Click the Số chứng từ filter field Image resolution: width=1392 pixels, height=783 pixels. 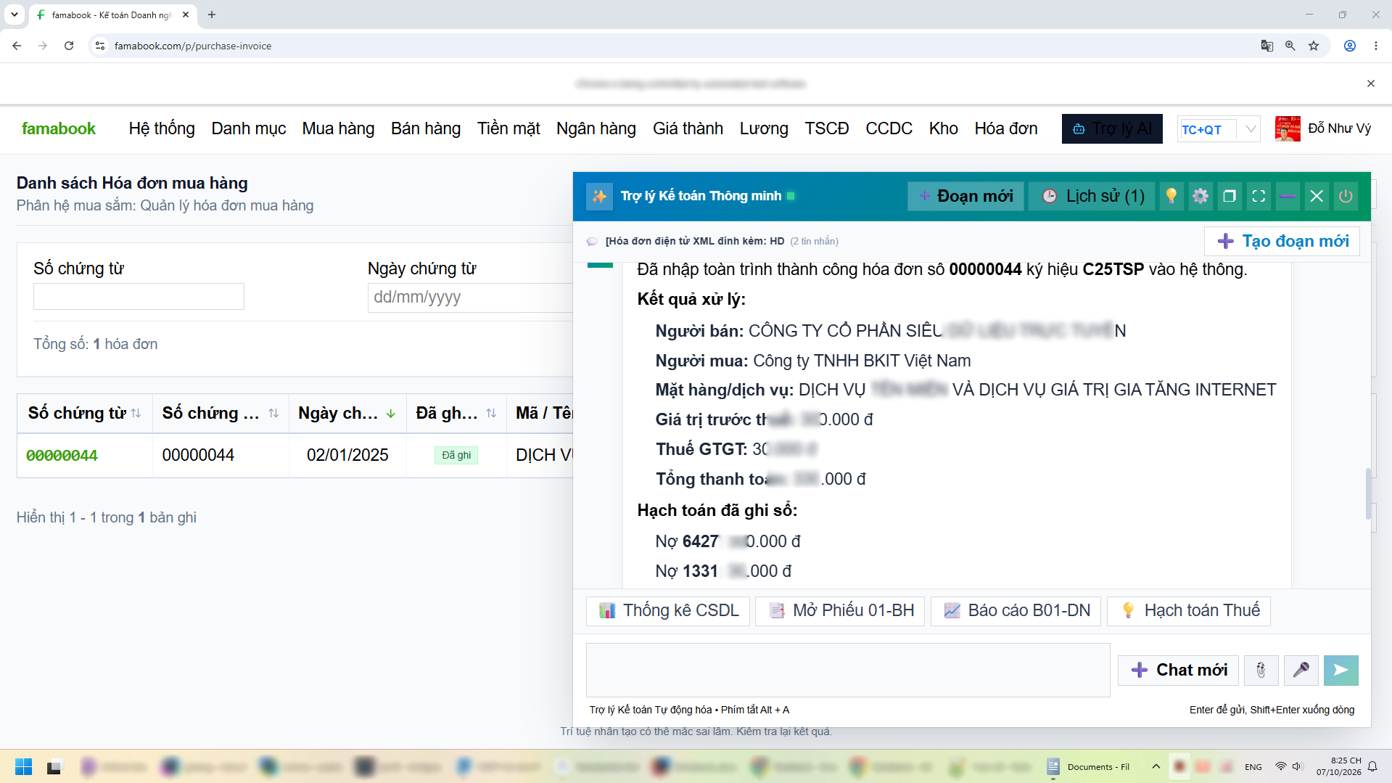(139, 296)
